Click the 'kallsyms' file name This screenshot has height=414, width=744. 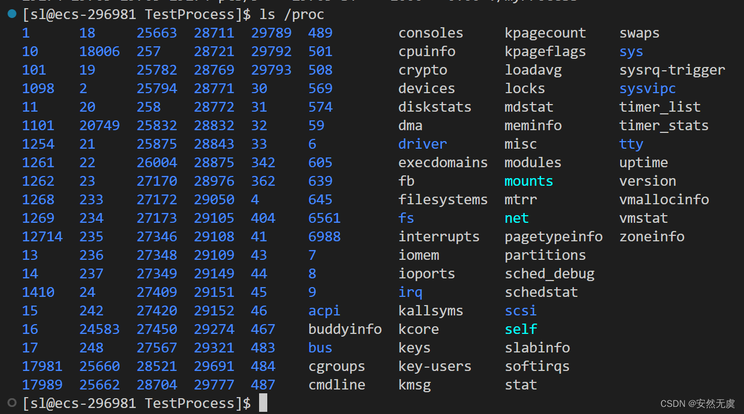click(431, 310)
